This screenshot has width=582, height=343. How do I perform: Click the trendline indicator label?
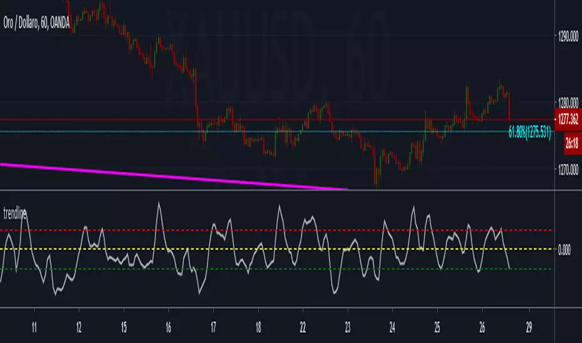click(x=15, y=213)
